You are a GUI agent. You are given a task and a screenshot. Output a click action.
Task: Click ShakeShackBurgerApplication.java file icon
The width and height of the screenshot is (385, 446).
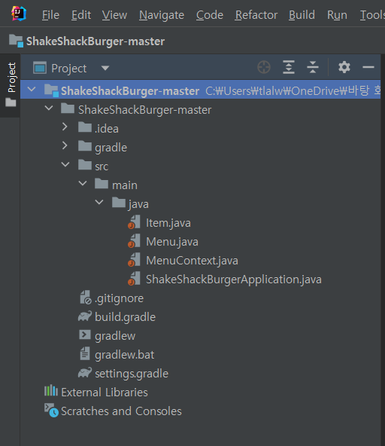tap(134, 279)
